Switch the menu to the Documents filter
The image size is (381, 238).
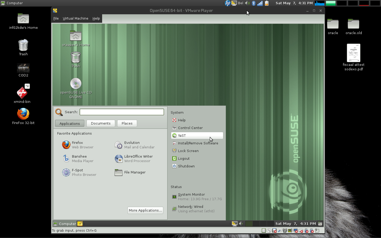[101, 123]
